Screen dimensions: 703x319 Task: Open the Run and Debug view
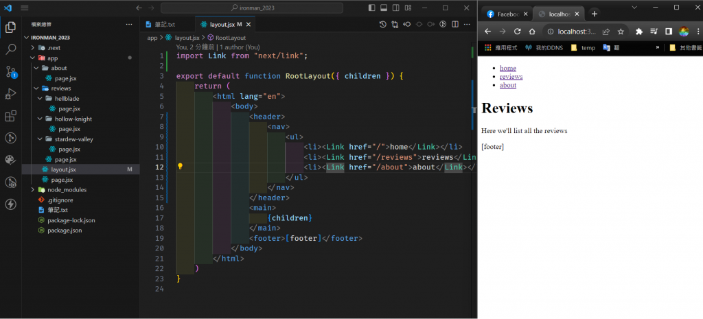tap(11, 94)
